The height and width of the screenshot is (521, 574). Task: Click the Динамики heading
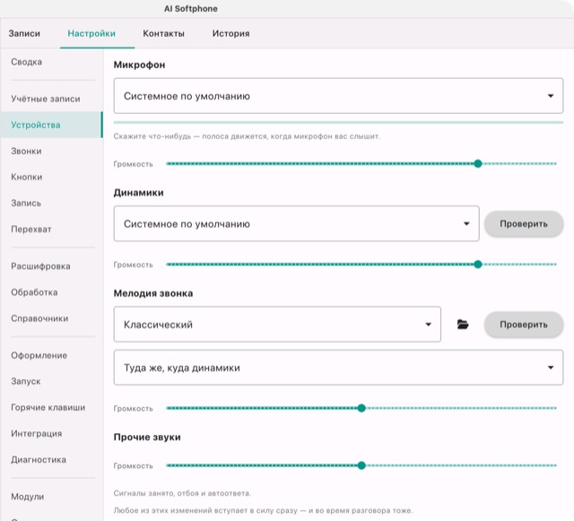pos(138,193)
